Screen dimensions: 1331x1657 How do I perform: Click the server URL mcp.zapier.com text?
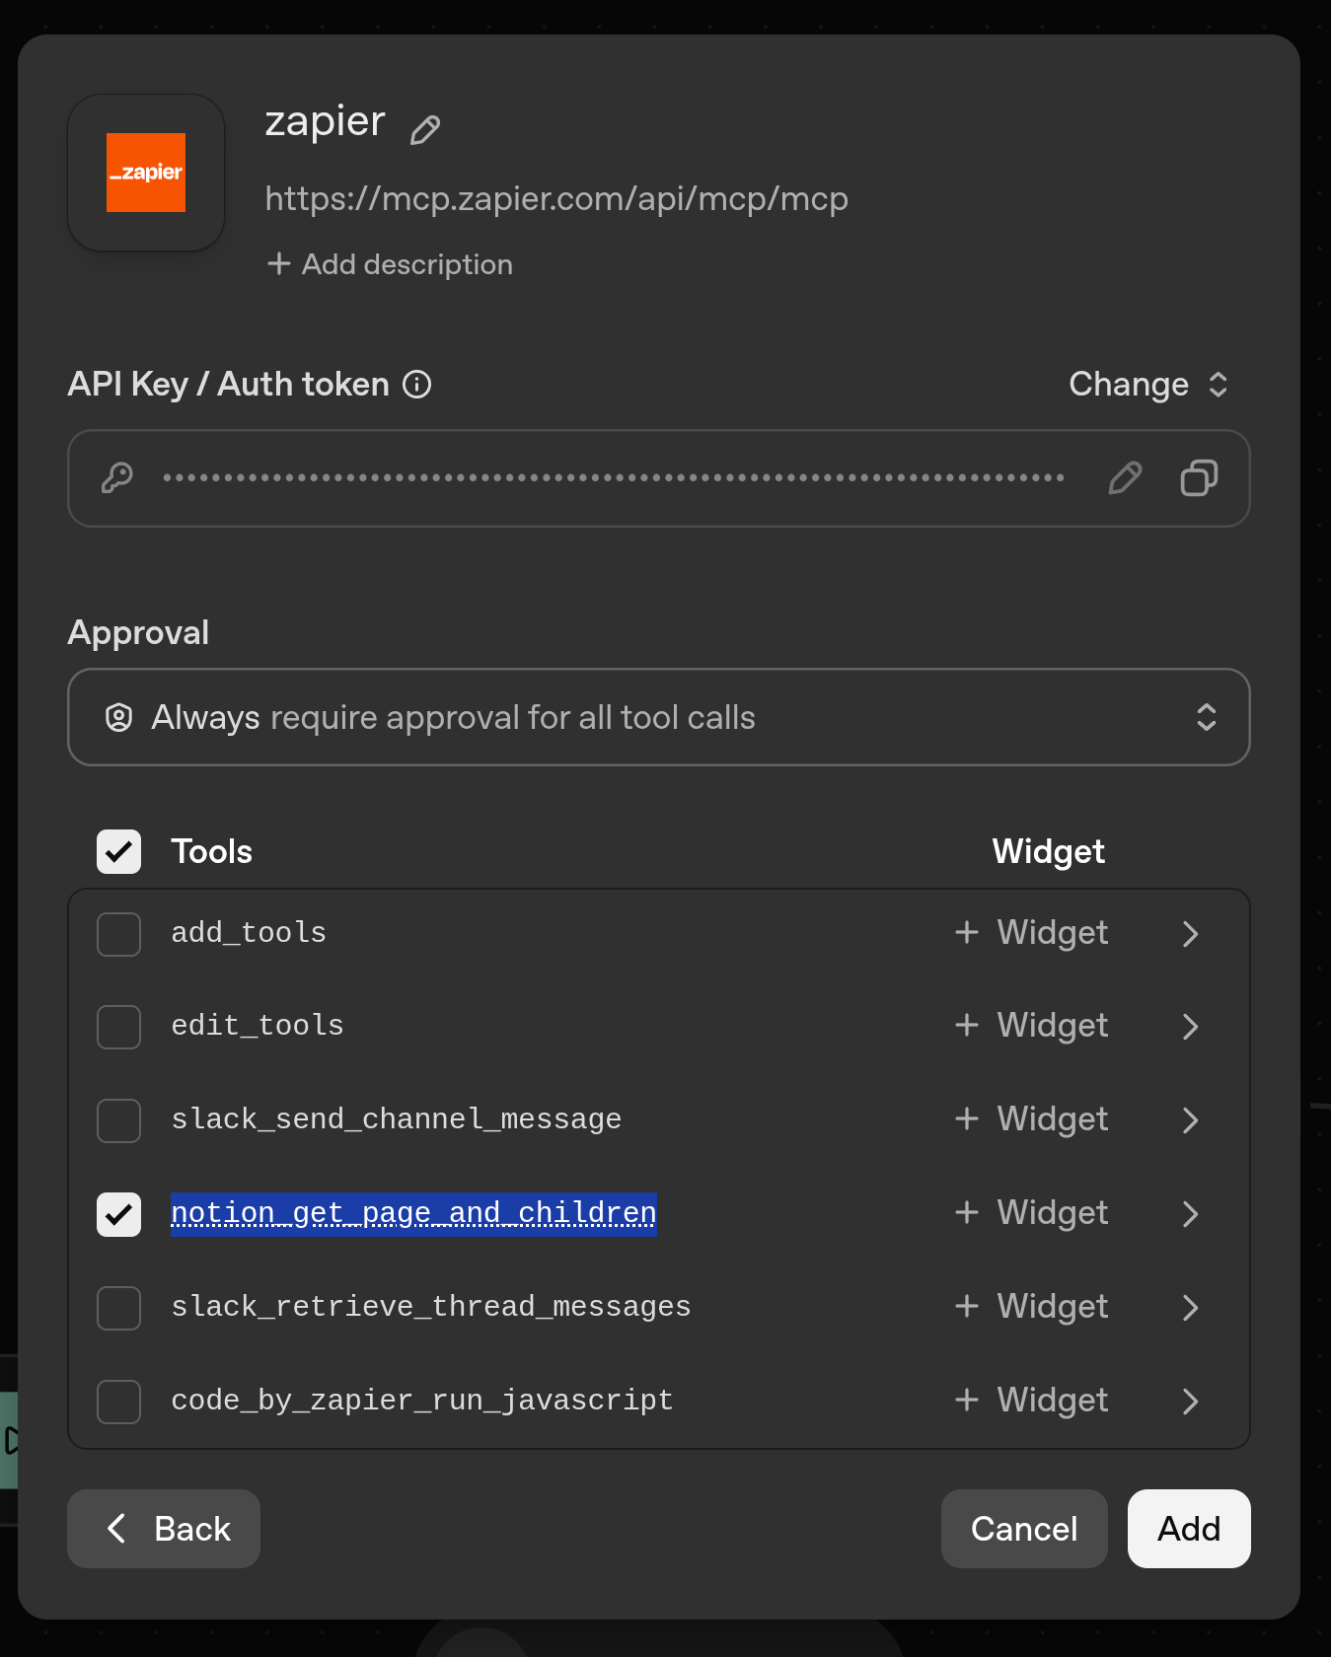[556, 199]
